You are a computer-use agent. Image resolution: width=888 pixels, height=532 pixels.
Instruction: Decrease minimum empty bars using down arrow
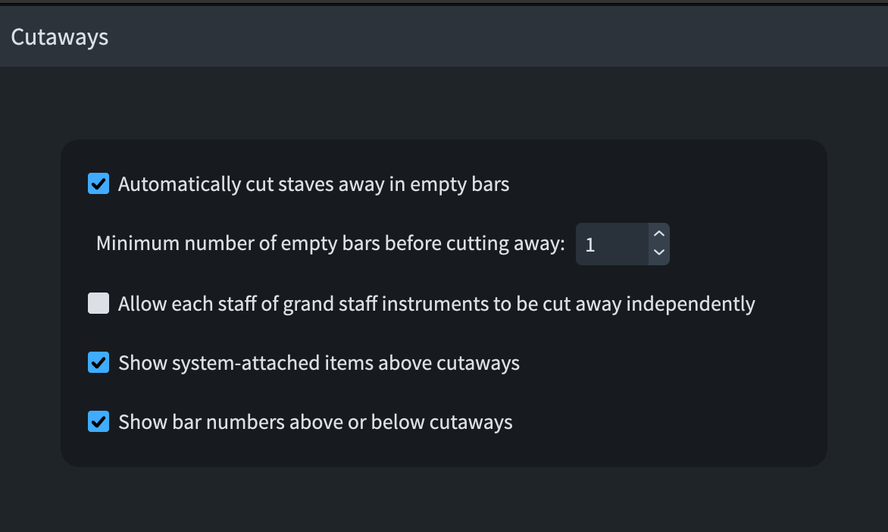[658, 252]
